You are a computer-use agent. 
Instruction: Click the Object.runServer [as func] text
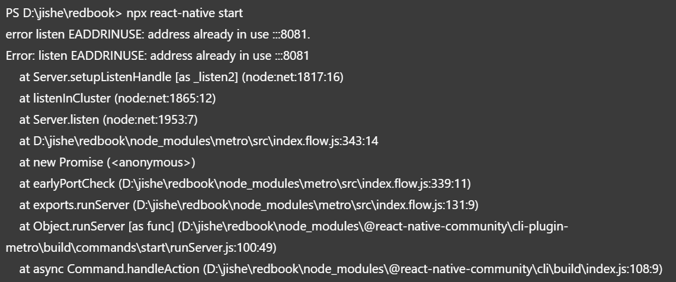pos(104,226)
